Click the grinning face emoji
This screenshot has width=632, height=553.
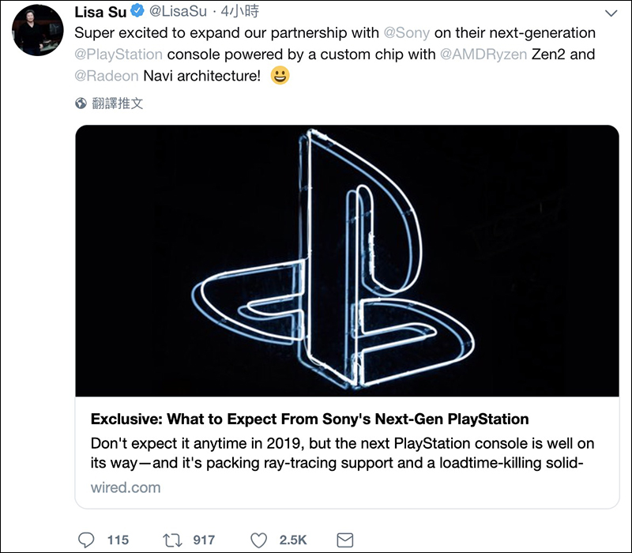(x=280, y=76)
